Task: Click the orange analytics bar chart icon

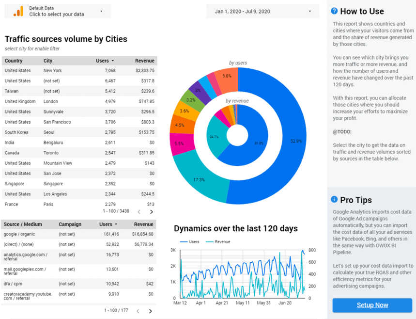Action: [x=18, y=12]
